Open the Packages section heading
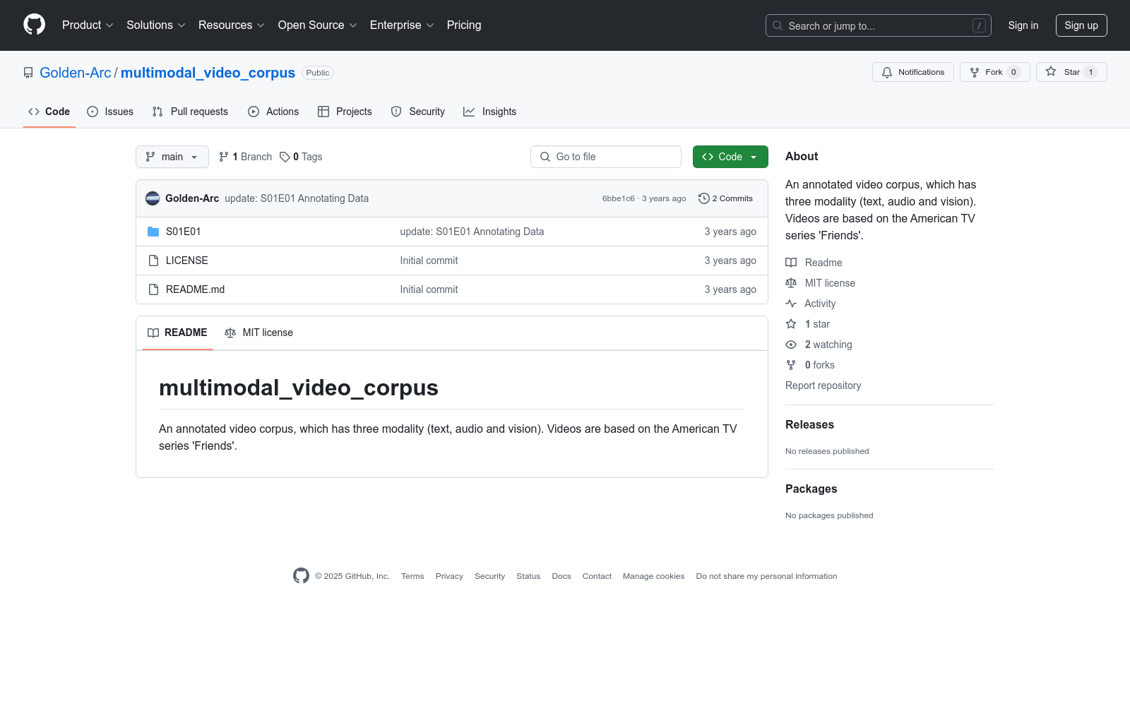 [811, 489]
